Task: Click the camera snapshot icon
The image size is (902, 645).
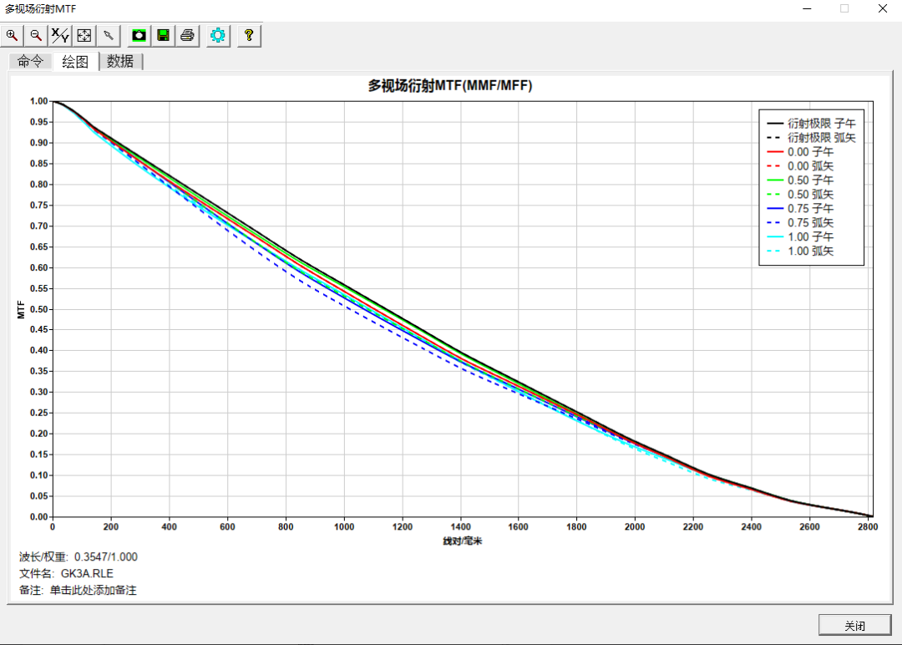Action: click(x=139, y=36)
